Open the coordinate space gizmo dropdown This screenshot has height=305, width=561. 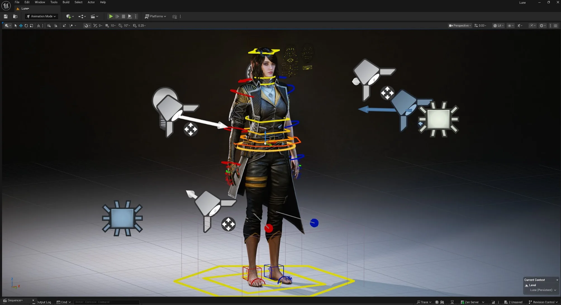tap(87, 26)
